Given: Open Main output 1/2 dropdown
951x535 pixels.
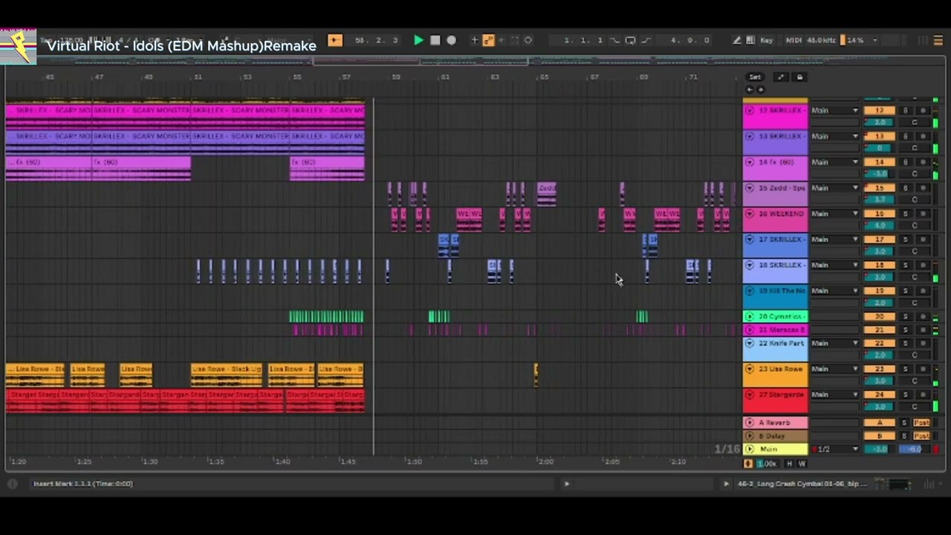Looking at the screenshot, I should [834, 449].
